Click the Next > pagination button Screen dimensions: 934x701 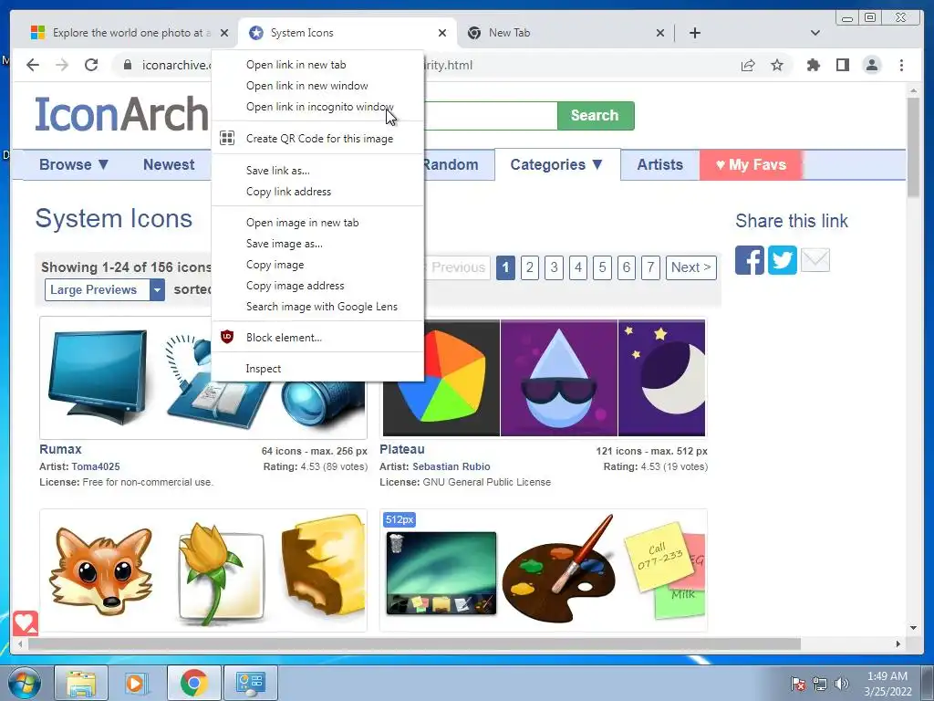(691, 267)
